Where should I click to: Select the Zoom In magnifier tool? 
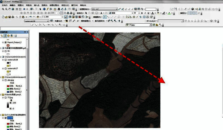click(3, 9)
